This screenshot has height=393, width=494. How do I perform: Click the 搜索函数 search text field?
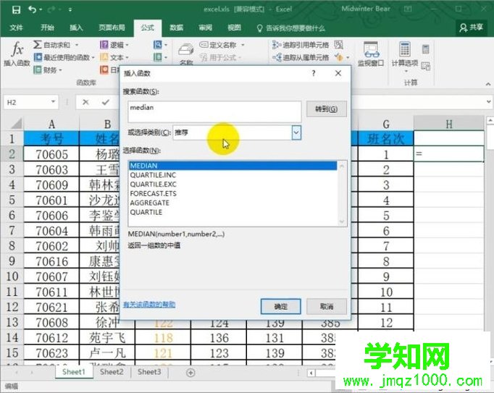click(x=214, y=111)
